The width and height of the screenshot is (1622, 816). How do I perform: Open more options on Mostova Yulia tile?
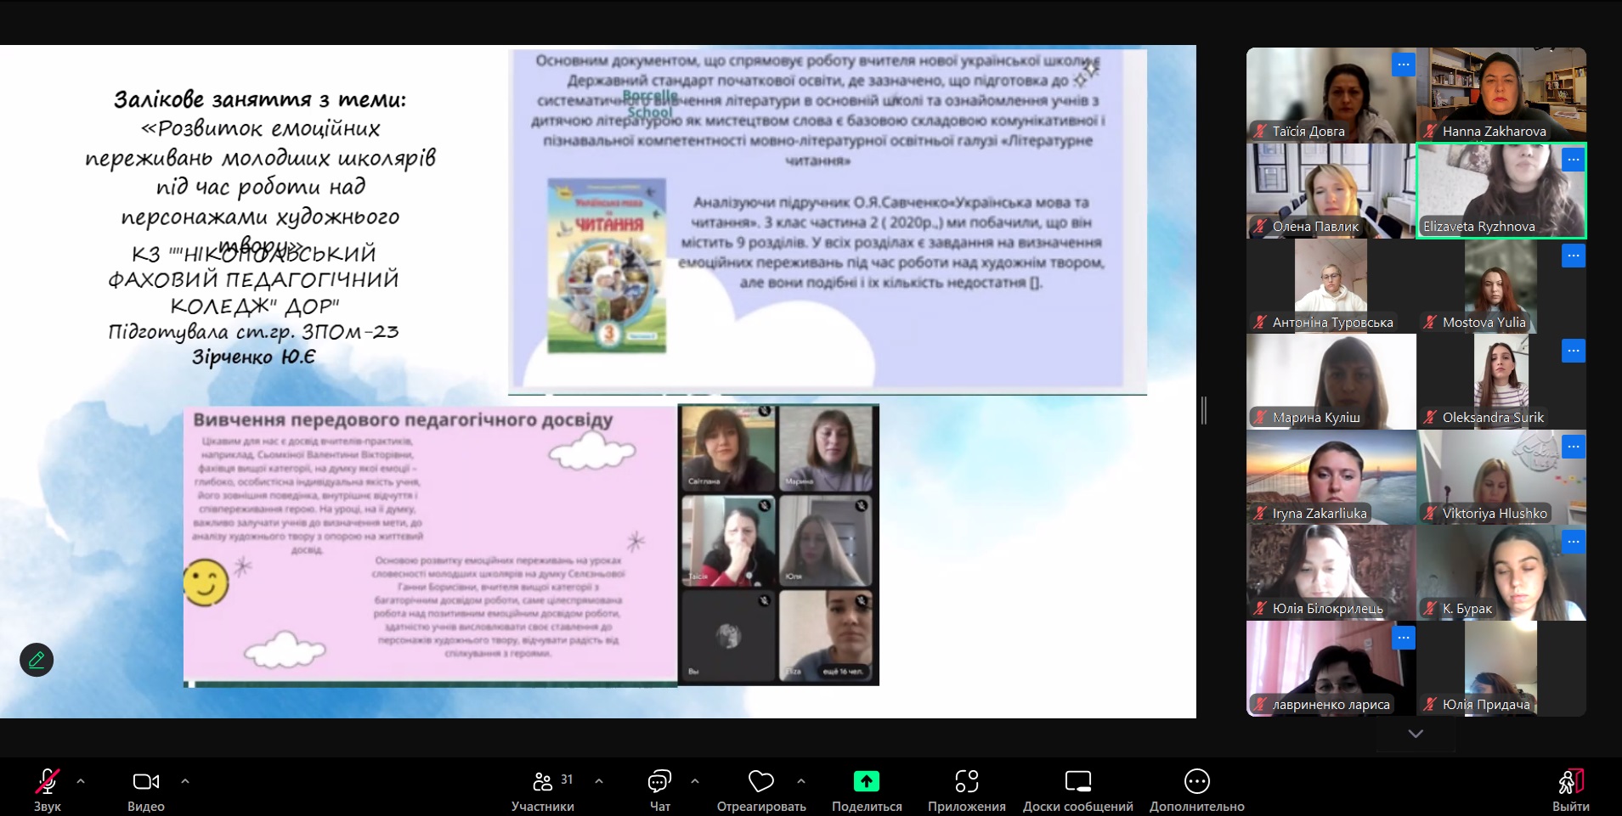click(1574, 256)
